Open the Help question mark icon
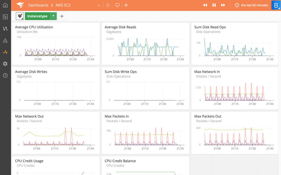The height and width of the screenshot is (175, 281). click(5, 75)
